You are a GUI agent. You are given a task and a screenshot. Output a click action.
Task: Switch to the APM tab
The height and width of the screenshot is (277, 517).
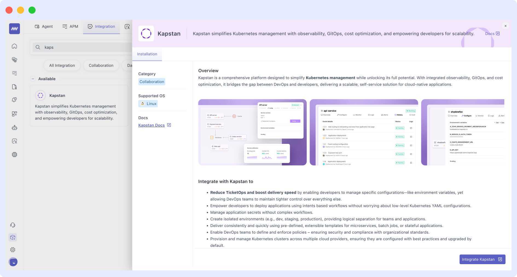70,27
